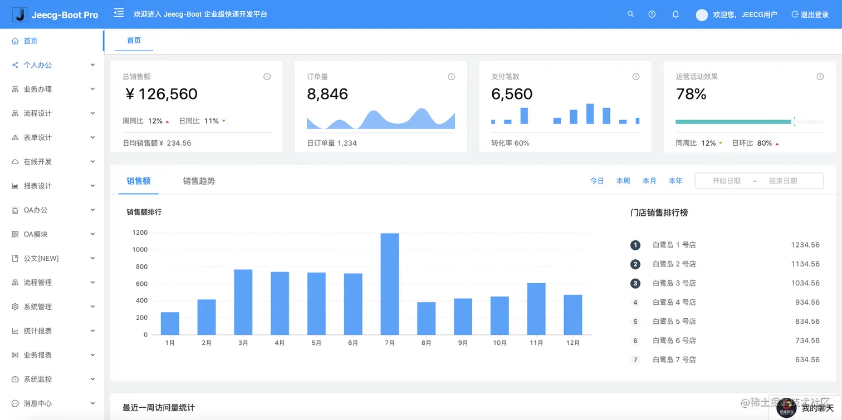Click the help question-mark icon
842x420 pixels.
[652, 14]
